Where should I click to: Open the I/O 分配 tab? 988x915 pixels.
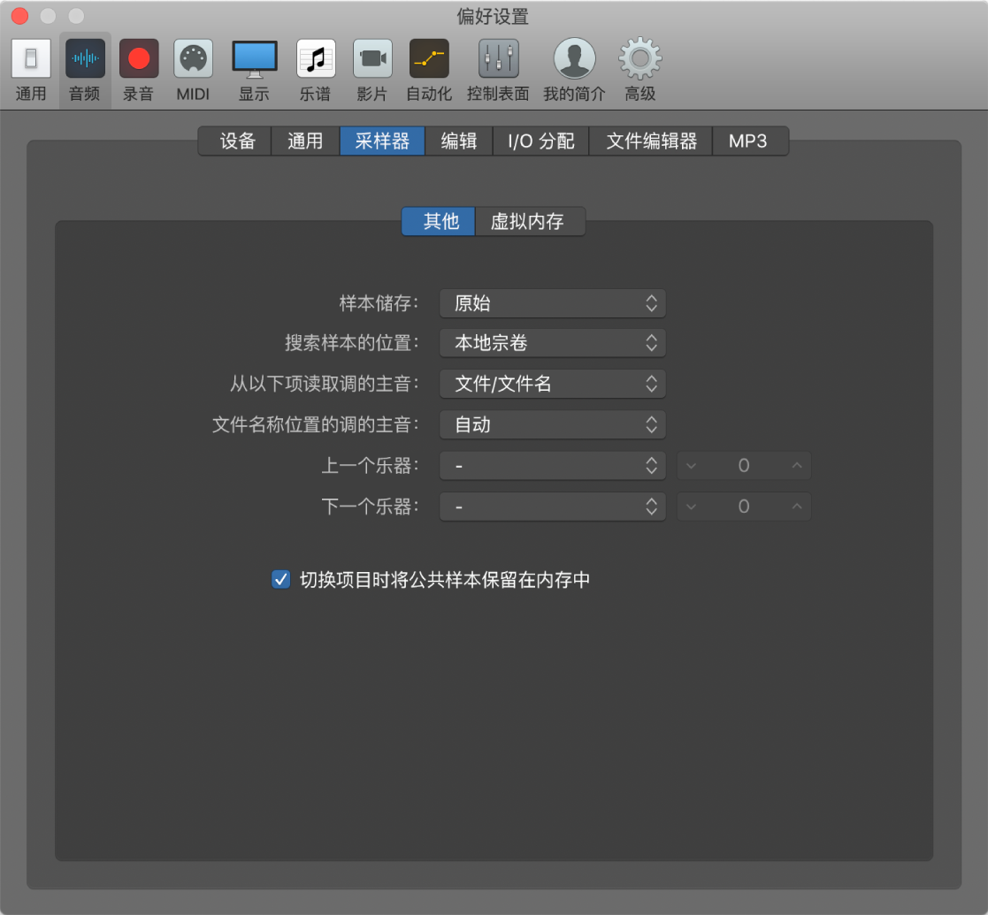tap(540, 141)
